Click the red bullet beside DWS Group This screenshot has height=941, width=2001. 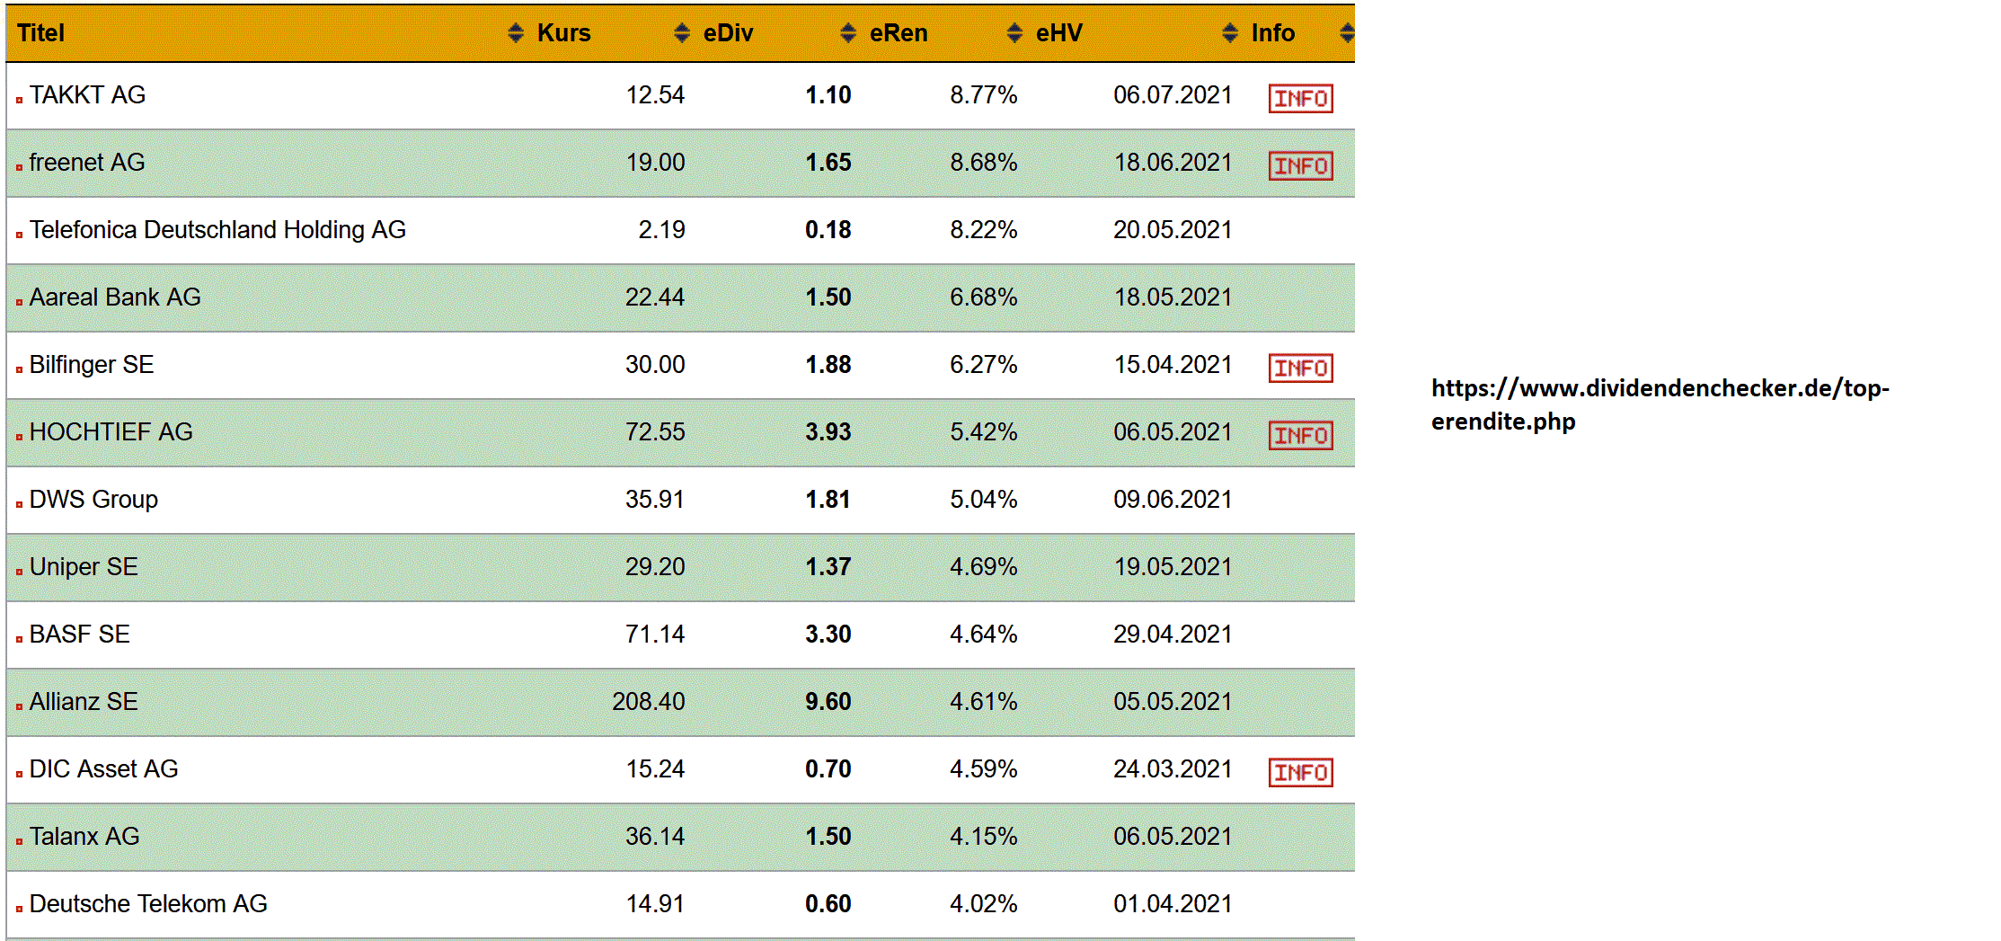click(x=19, y=504)
